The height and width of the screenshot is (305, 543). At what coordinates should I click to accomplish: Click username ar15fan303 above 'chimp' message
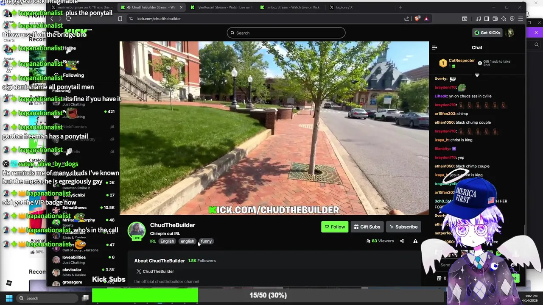click(x=445, y=114)
